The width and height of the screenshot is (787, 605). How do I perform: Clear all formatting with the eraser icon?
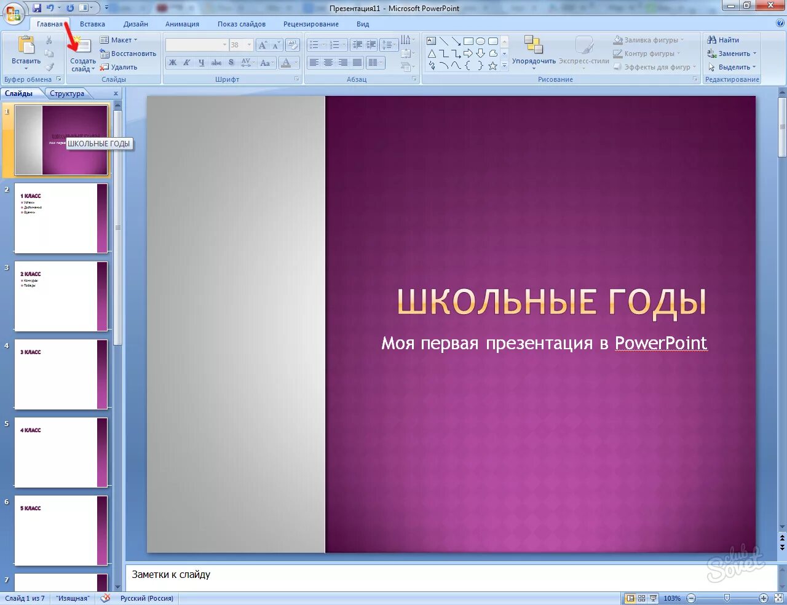[293, 45]
